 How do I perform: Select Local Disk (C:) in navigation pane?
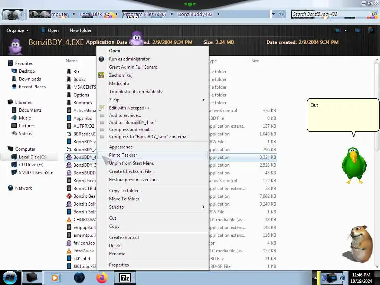[x=30, y=157]
